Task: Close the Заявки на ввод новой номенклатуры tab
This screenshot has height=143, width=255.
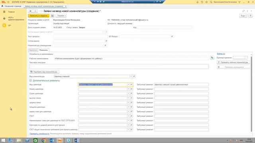Action: (x=66, y=6)
